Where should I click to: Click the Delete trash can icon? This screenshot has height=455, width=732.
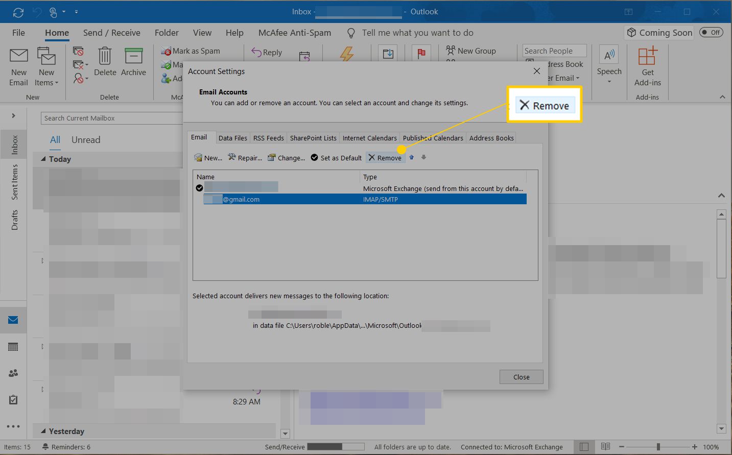point(105,62)
